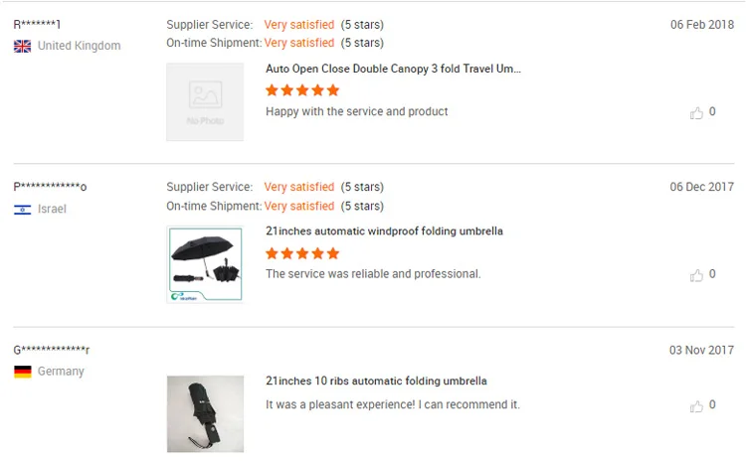Click the like count beside the Germany review

(x=712, y=405)
